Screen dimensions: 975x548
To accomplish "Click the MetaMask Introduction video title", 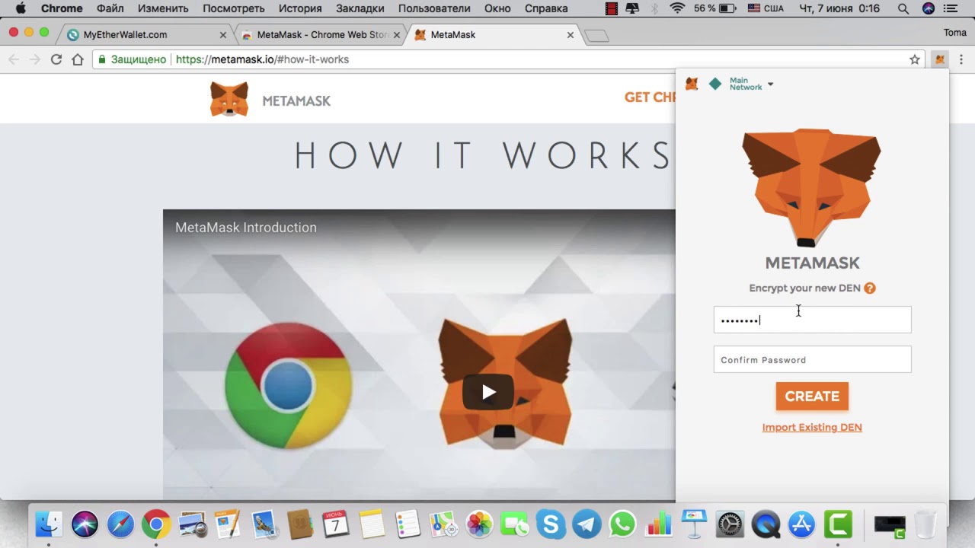I will point(246,228).
